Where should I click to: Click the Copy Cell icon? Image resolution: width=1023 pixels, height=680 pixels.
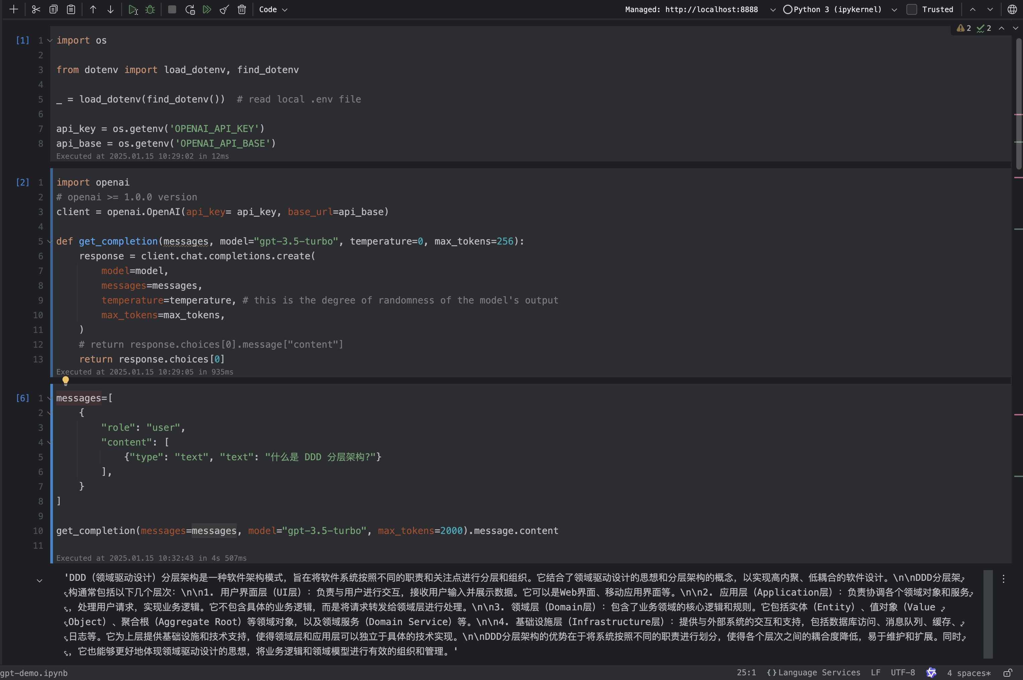(52, 9)
